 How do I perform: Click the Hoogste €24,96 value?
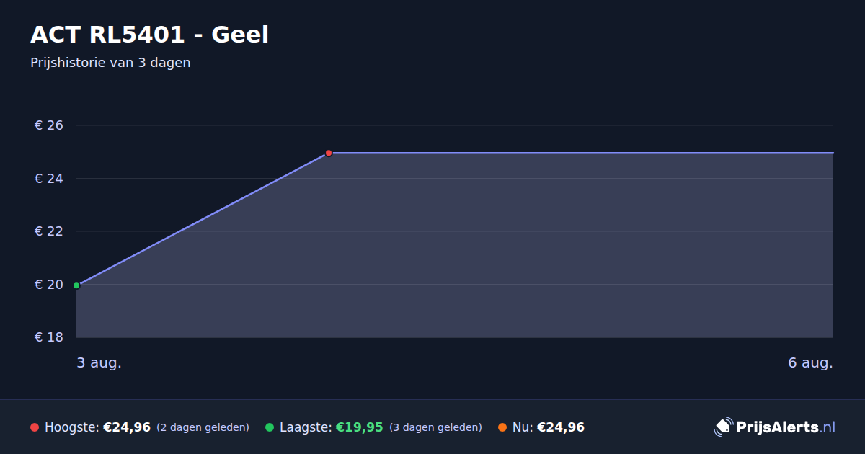tap(127, 427)
